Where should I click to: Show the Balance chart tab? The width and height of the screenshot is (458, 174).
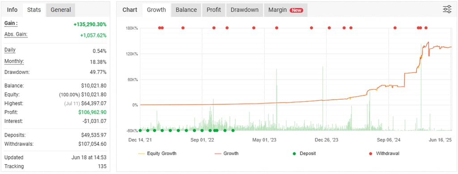coord(187,10)
